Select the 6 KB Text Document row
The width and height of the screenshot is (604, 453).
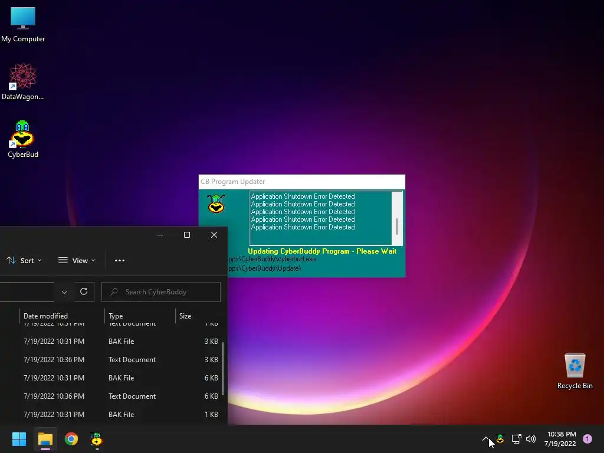pos(111,396)
